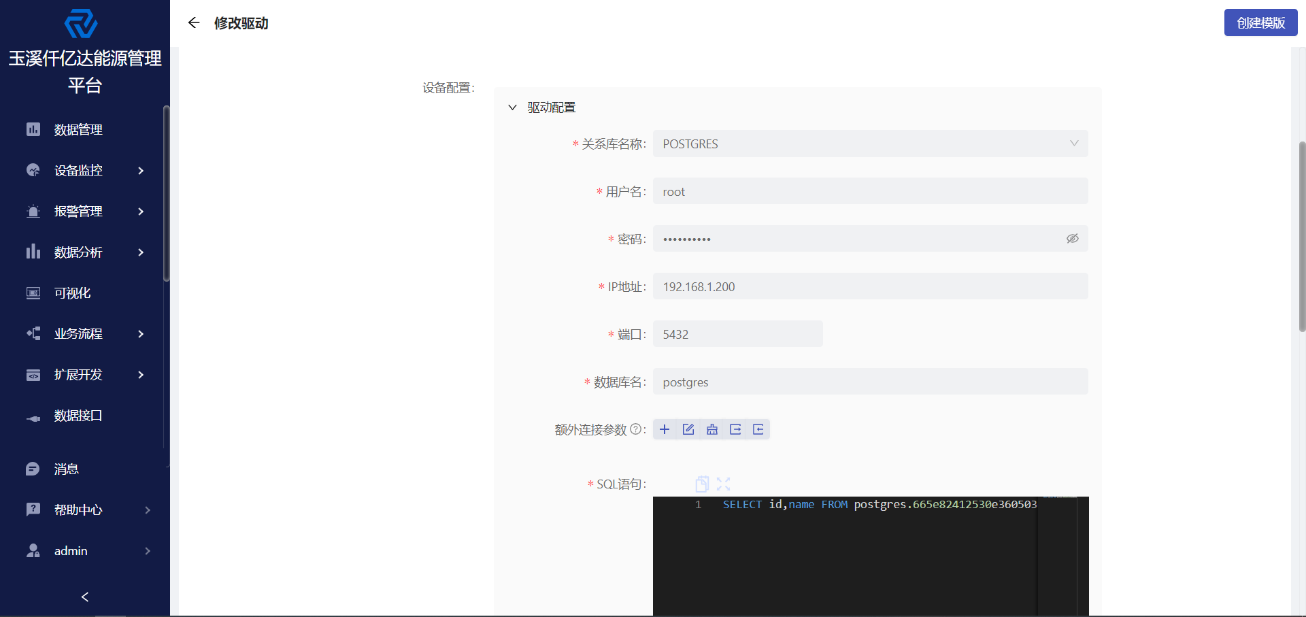Collapse the sidebar with bottom chevron

pos(85,597)
